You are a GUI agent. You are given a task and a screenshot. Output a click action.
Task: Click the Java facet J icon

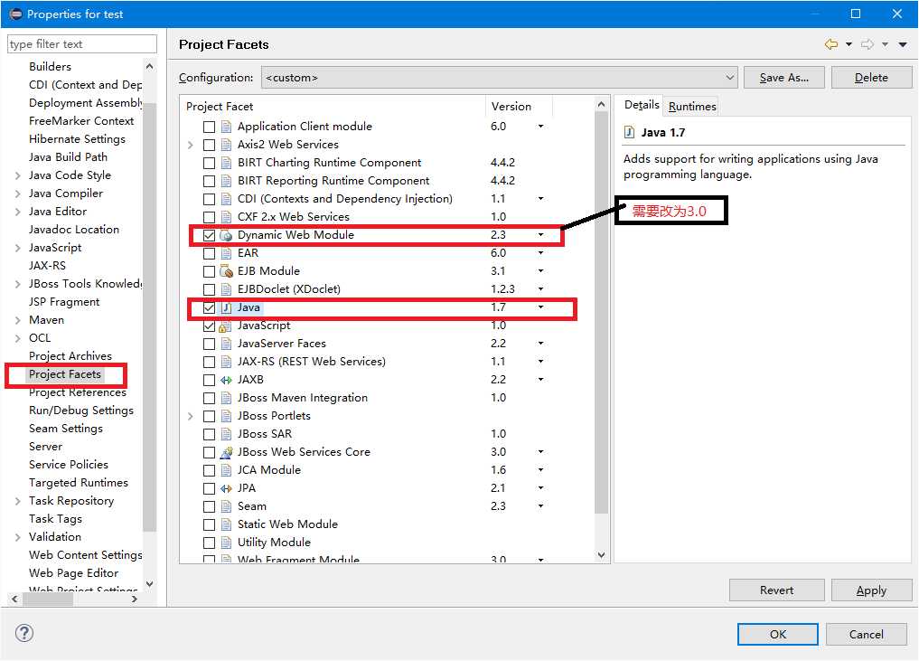226,307
